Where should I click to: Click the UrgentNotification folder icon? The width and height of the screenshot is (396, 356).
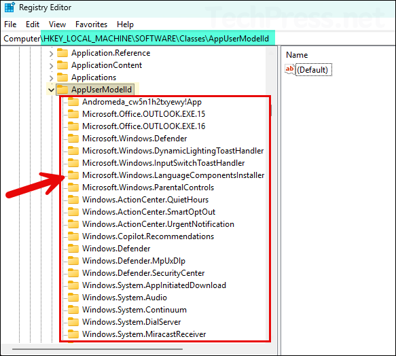tap(73, 224)
